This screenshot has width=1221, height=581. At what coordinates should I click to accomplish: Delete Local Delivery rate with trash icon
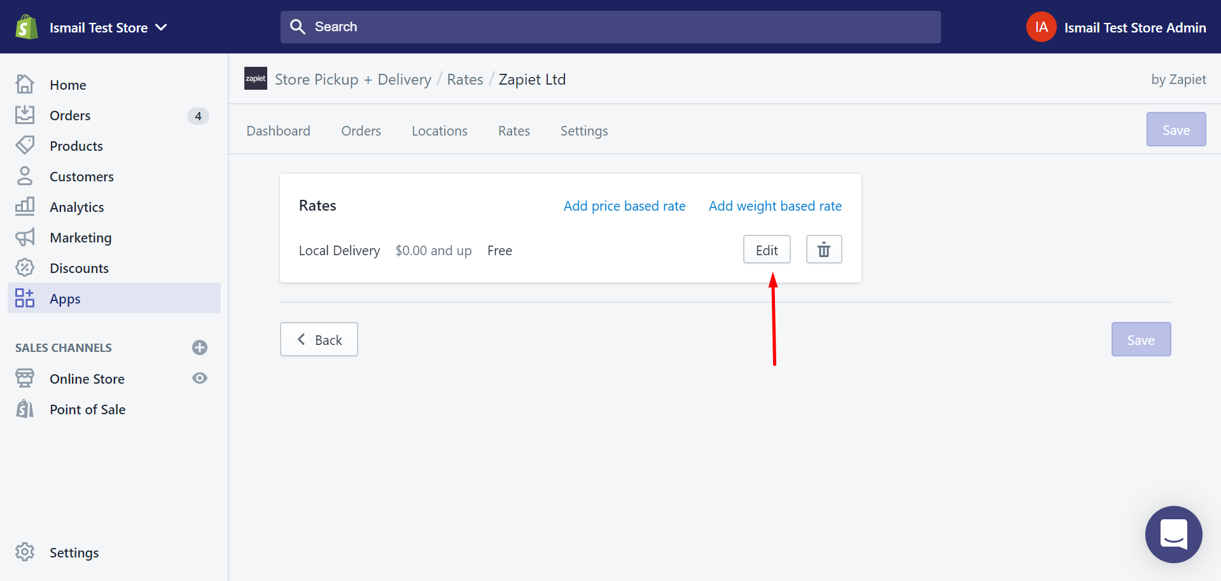(x=824, y=249)
